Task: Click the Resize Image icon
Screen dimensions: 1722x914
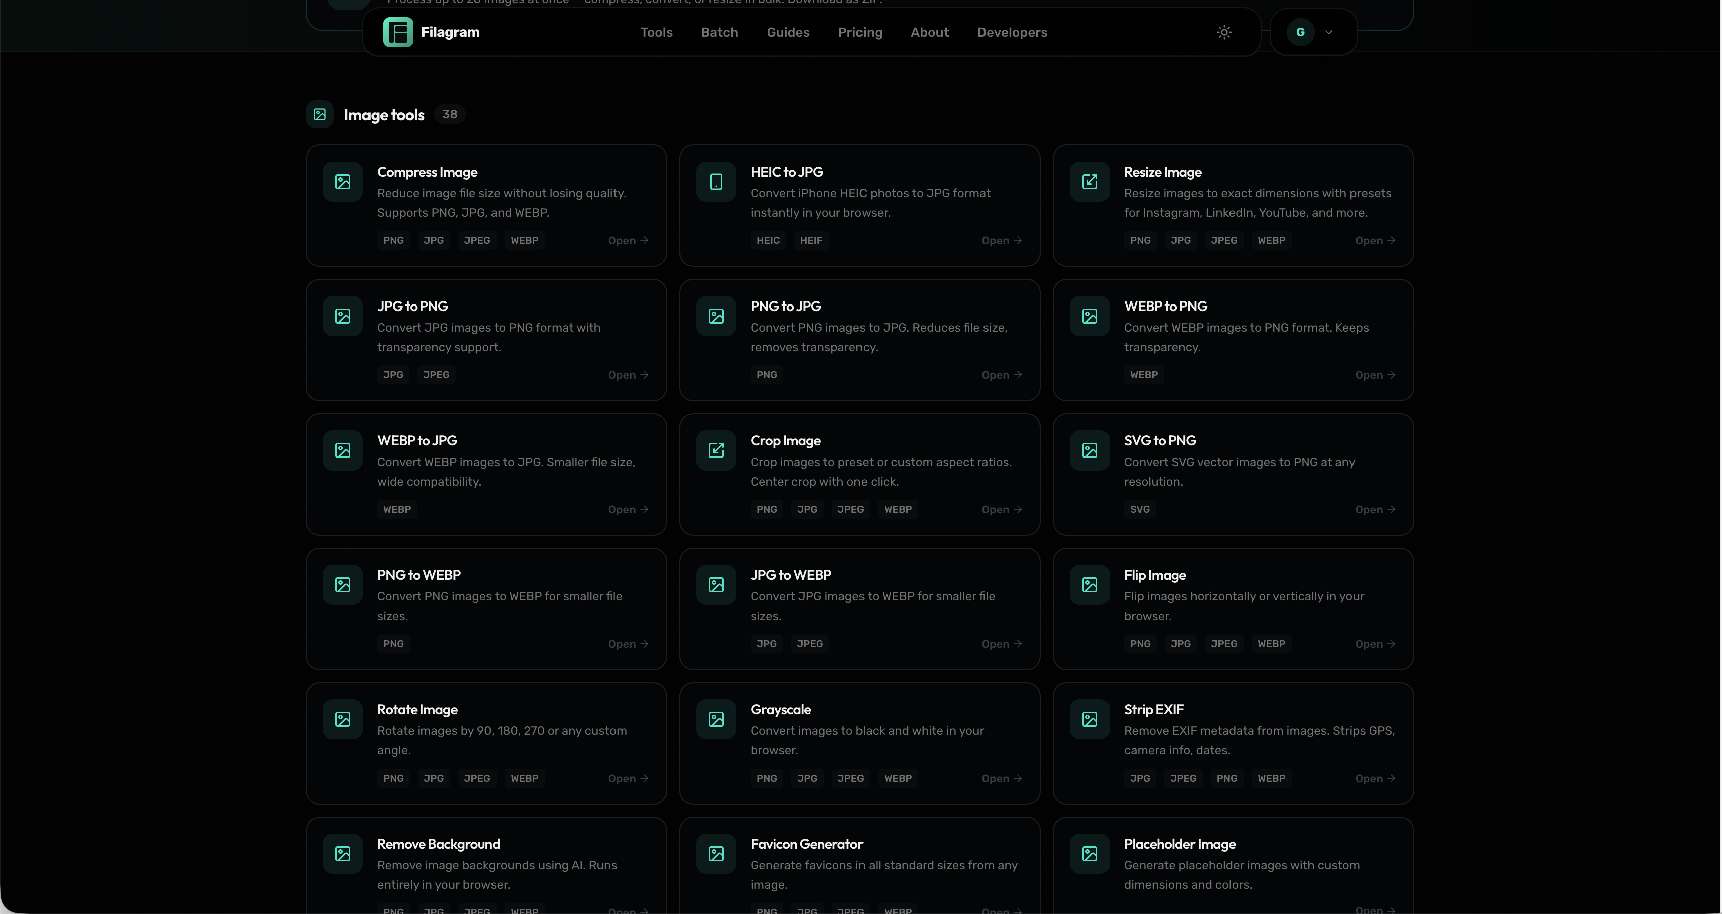Action: (x=1089, y=182)
